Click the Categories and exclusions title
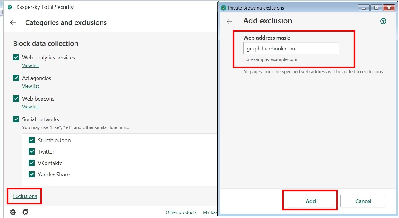399x218 pixels. coord(66,22)
